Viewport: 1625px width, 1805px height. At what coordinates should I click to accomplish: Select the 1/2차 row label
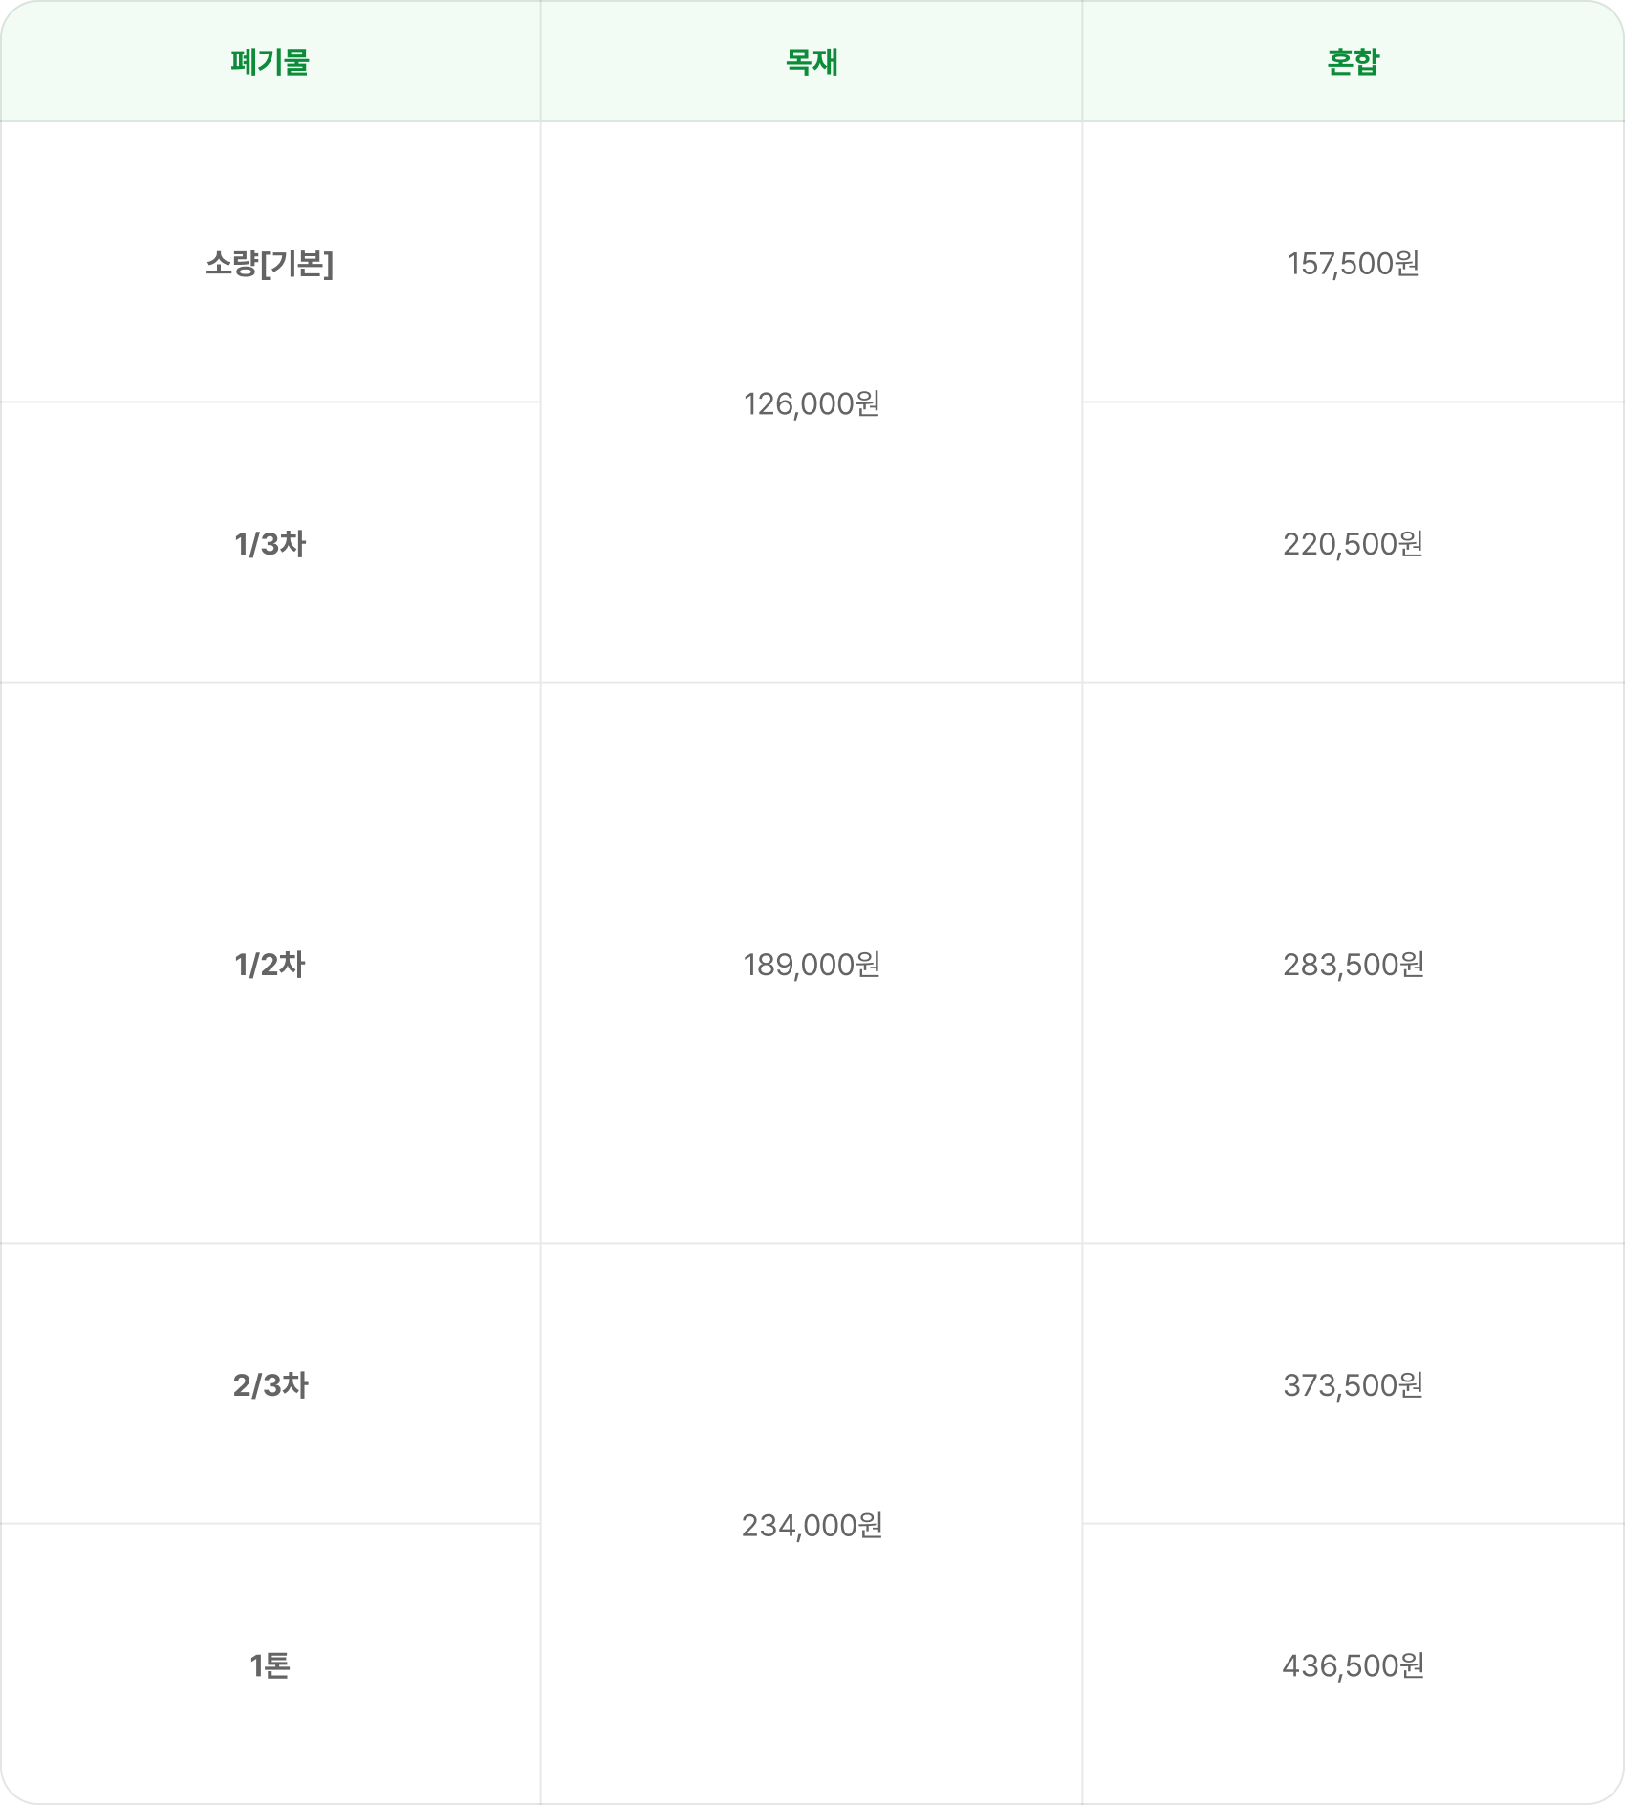pyautogui.click(x=271, y=965)
